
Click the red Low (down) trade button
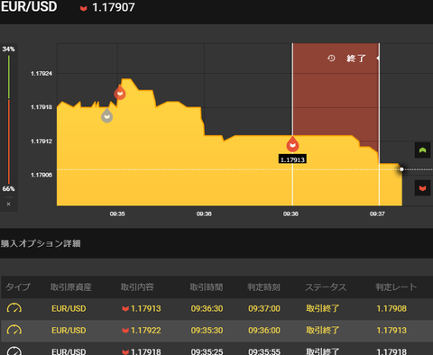pos(422,188)
